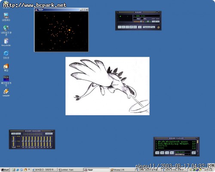Open the Internet Explorer desktop icon
Screen dimensions: 215x172
6,55
